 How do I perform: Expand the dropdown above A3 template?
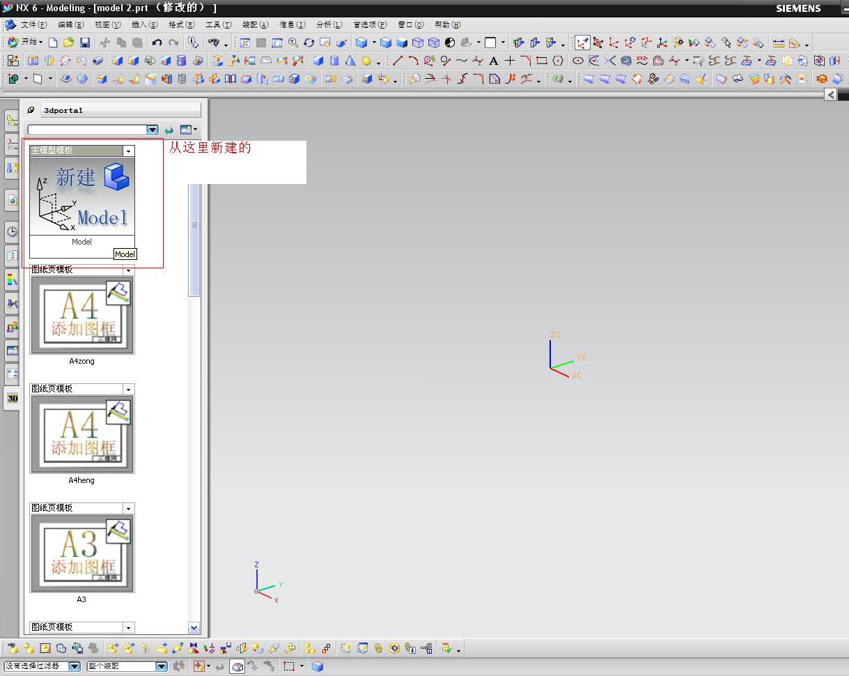point(128,508)
